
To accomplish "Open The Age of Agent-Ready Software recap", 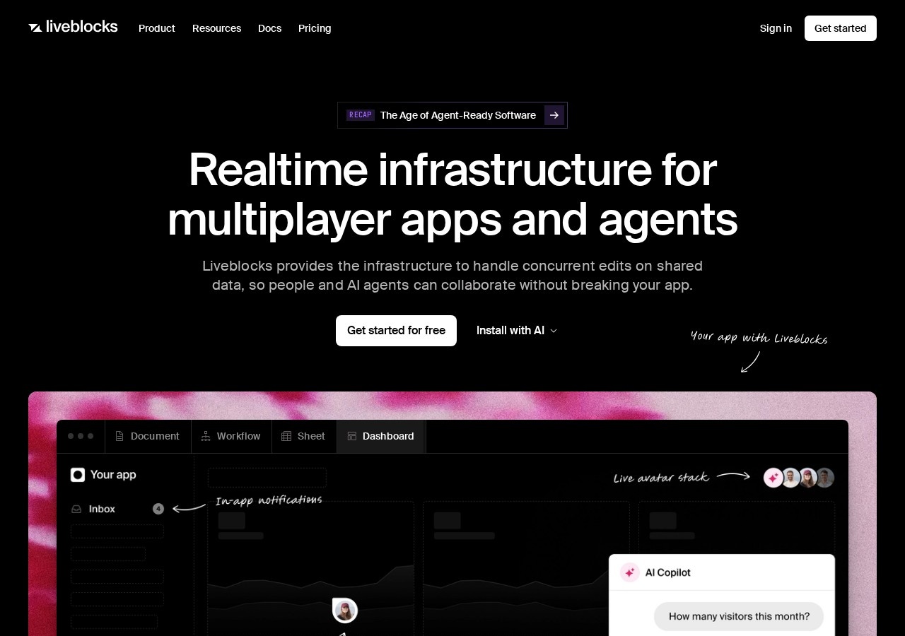I will [452, 115].
